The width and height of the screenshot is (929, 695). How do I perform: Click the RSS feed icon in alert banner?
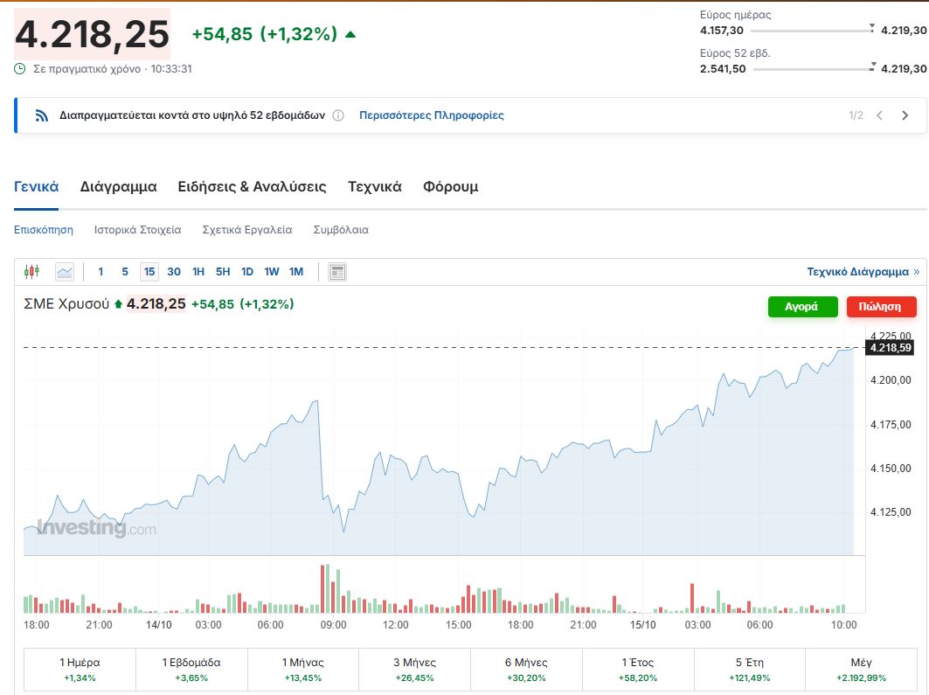tap(41, 115)
